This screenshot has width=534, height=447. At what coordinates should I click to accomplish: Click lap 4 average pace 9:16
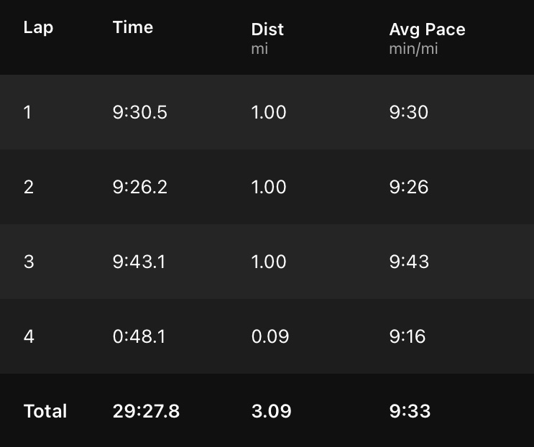(x=408, y=336)
